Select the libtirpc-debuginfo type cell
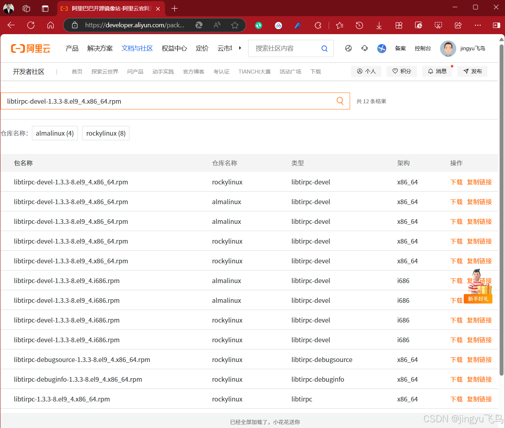Viewport: 505px width, 428px height. [318, 380]
